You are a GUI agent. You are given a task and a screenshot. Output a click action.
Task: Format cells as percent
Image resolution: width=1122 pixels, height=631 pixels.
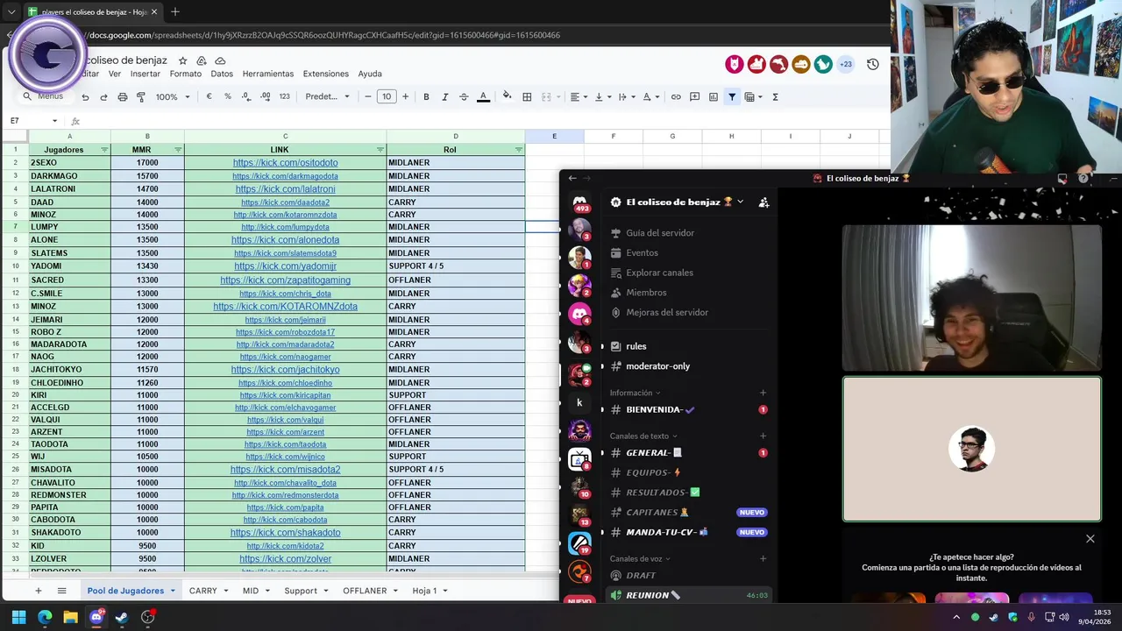click(x=228, y=97)
